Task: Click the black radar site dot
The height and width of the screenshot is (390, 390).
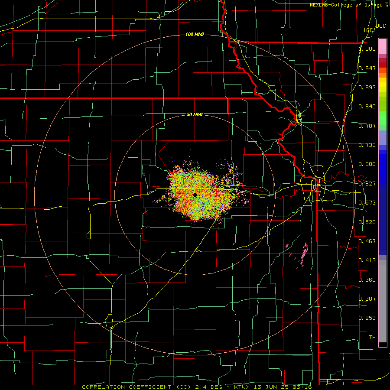Action: coord(195,195)
